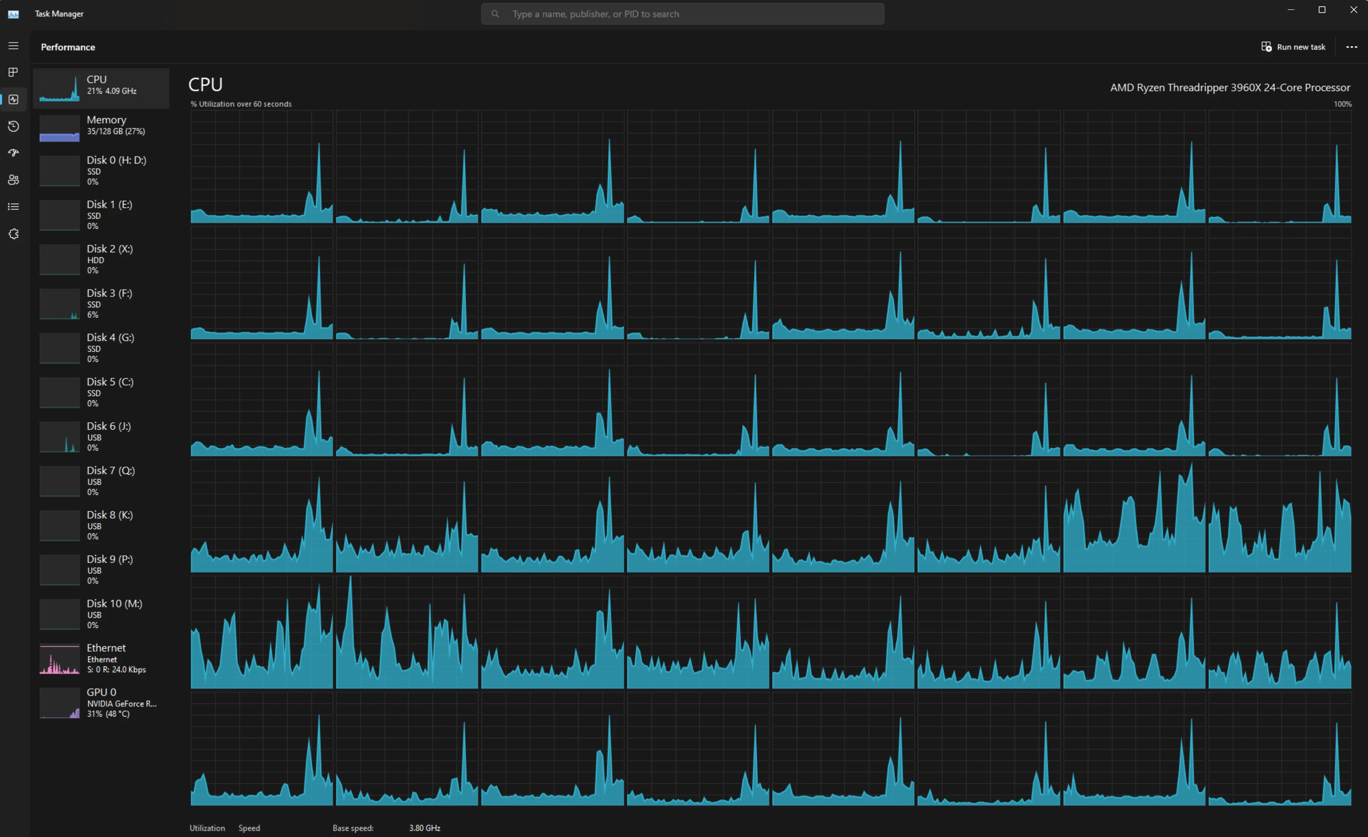Viewport: 1368px width, 837px height.
Task: Open the hamburger navigation menu
Action: pos(13,46)
